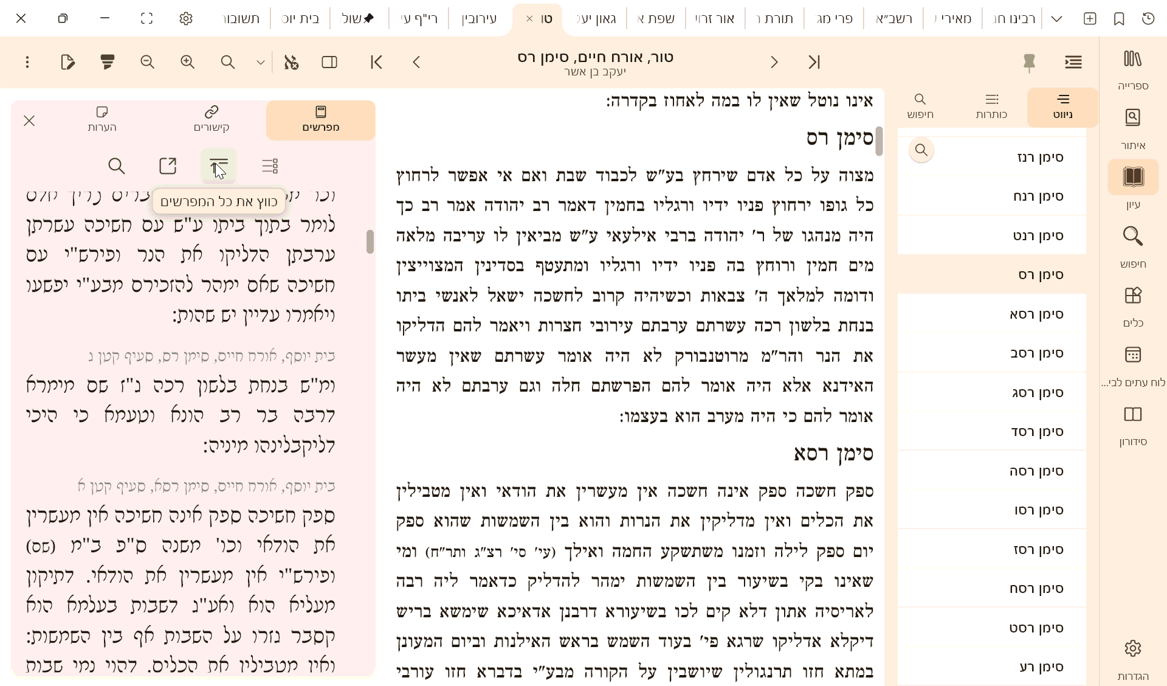Open commentary in new tab icon
This screenshot has width=1167, height=686.
[x=168, y=165]
